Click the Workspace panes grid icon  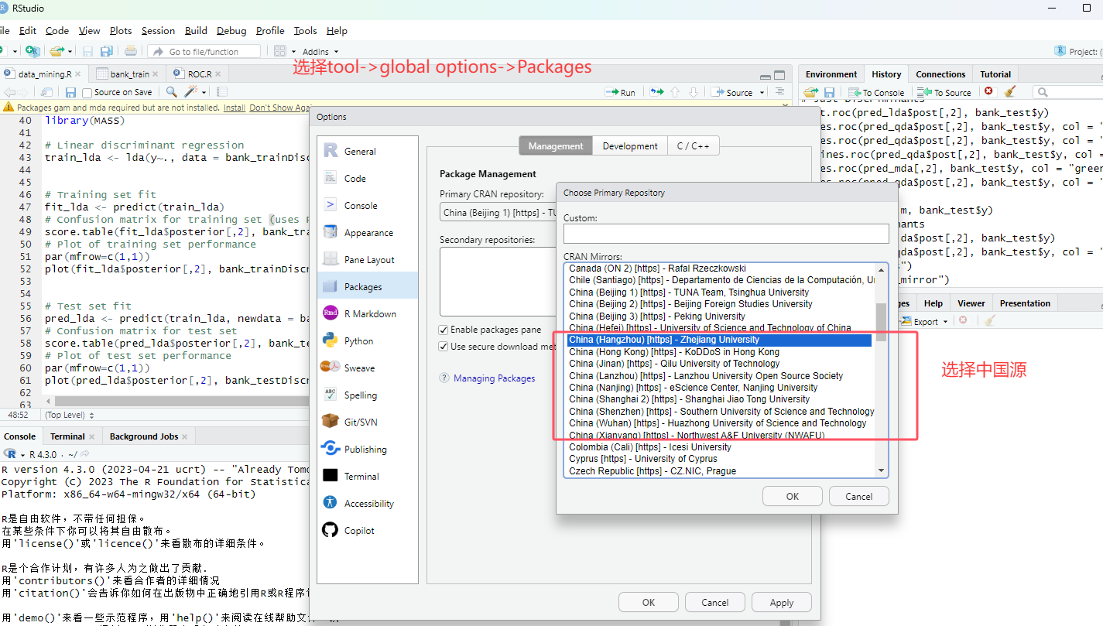(279, 51)
